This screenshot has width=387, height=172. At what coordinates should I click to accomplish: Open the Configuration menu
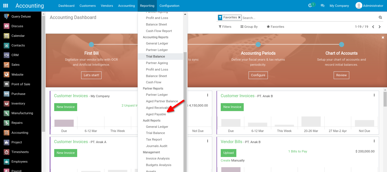click(x=169, y=6)
